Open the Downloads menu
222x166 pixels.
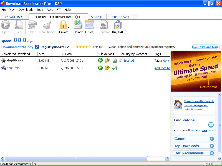[26, 9]
